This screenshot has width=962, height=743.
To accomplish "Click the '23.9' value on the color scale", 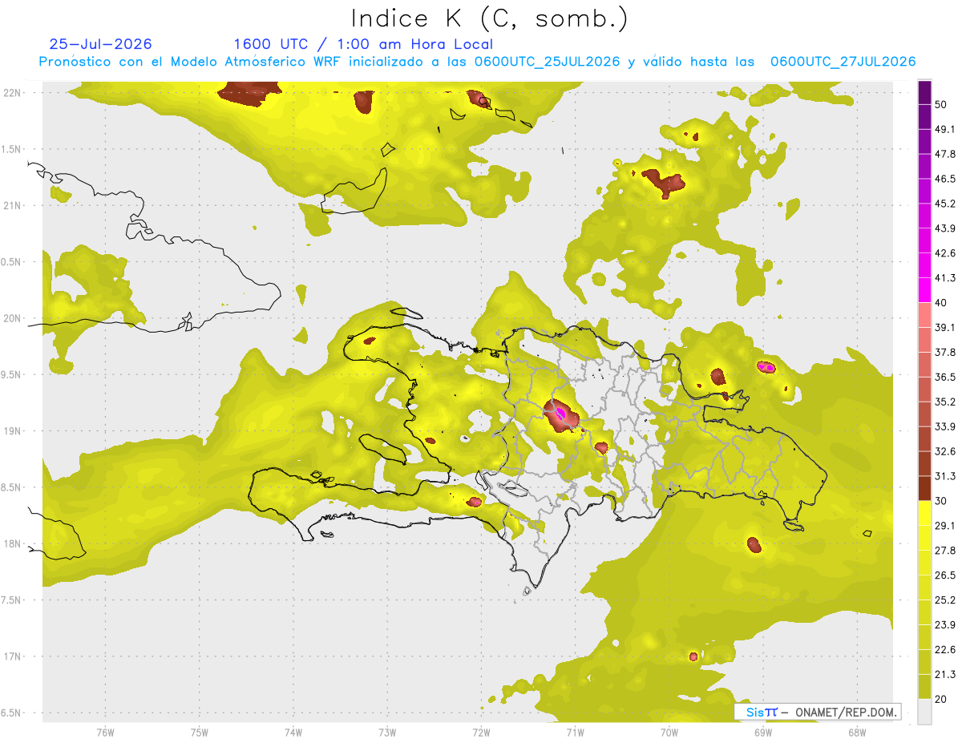I will (x=945, y=624).
